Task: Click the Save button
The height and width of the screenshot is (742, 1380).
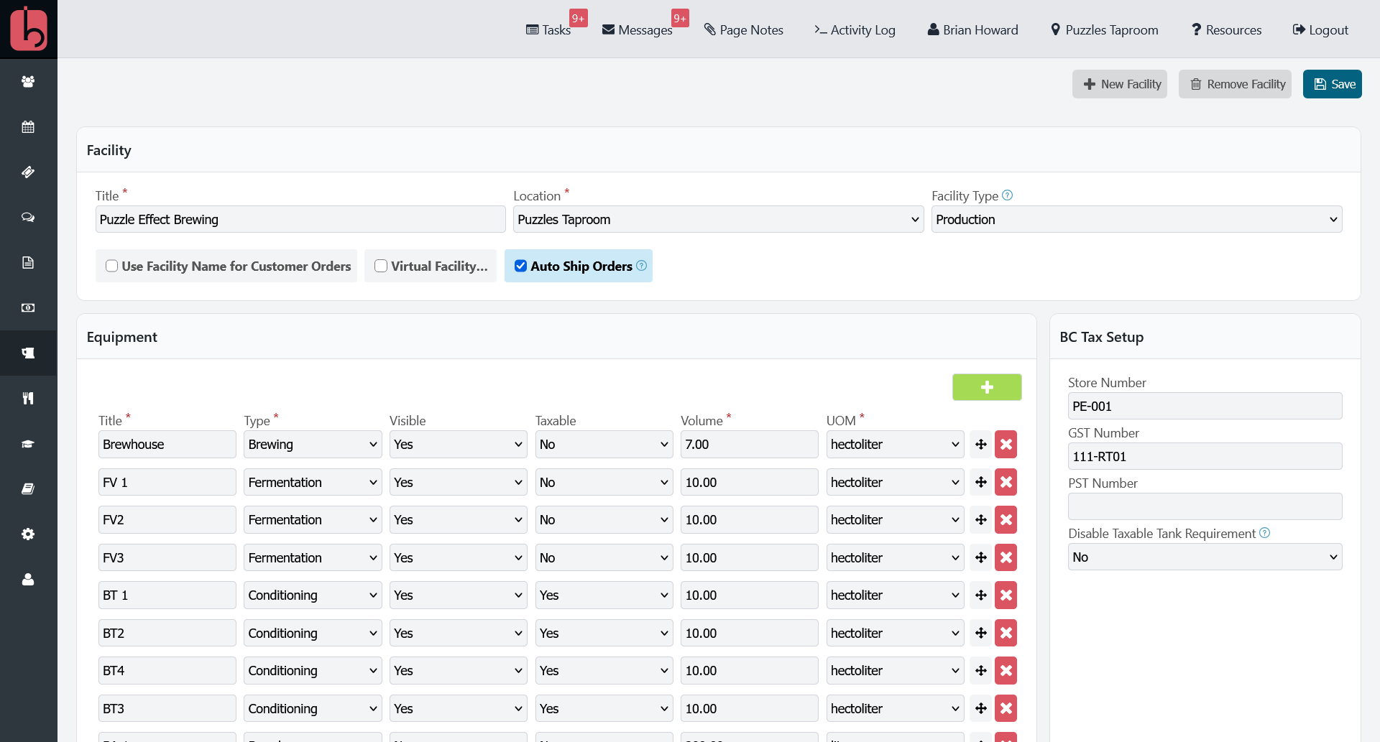Action: (x=1333, y=85)
